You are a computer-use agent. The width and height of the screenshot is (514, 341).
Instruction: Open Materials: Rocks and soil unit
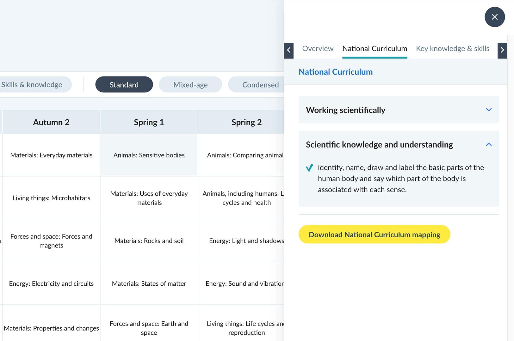click(x=149, y=241)
